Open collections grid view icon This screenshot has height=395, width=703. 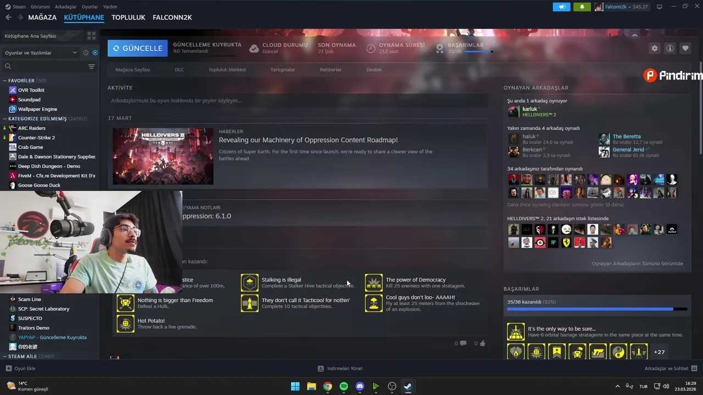91,36
